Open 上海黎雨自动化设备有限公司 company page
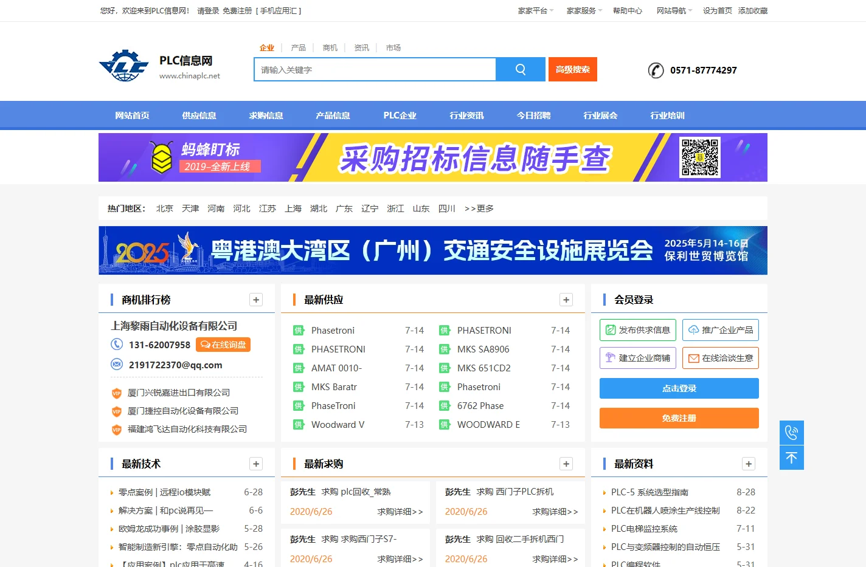866x567 pixels. click(174, 326)
